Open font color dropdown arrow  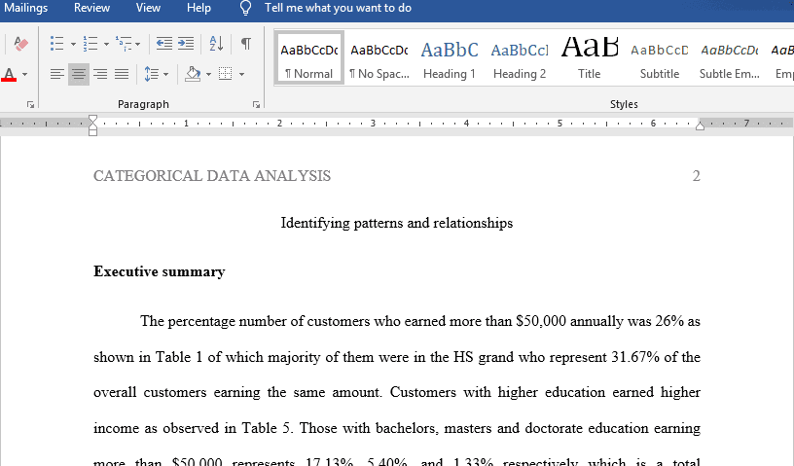25,75
